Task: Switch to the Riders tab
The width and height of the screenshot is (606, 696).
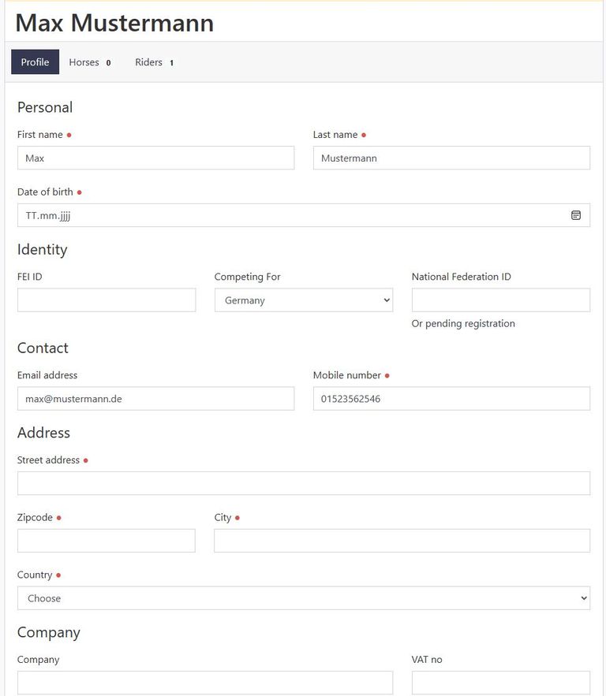Action: click(x=155, y=62)
